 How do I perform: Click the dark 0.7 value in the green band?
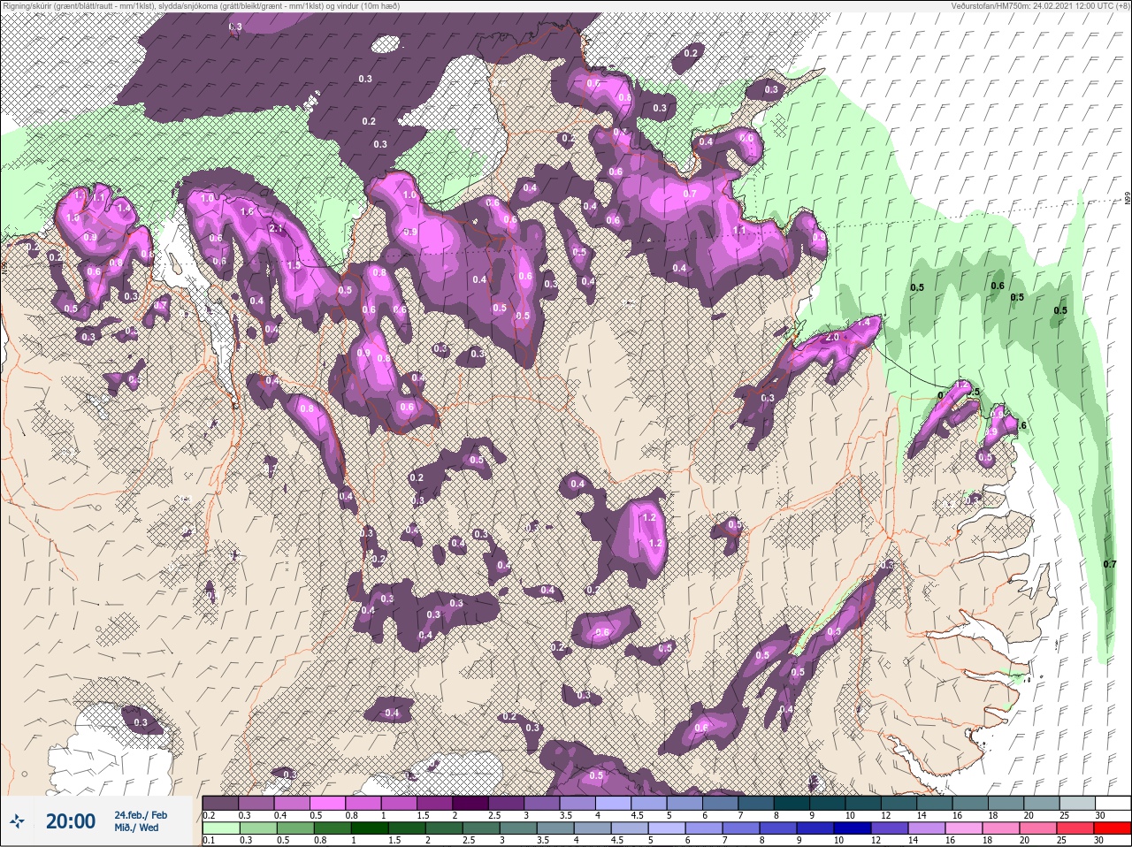pos(1110,564)
